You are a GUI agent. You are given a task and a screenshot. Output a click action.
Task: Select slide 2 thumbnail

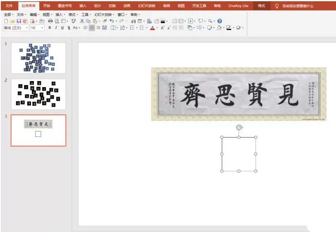point(38,94)
